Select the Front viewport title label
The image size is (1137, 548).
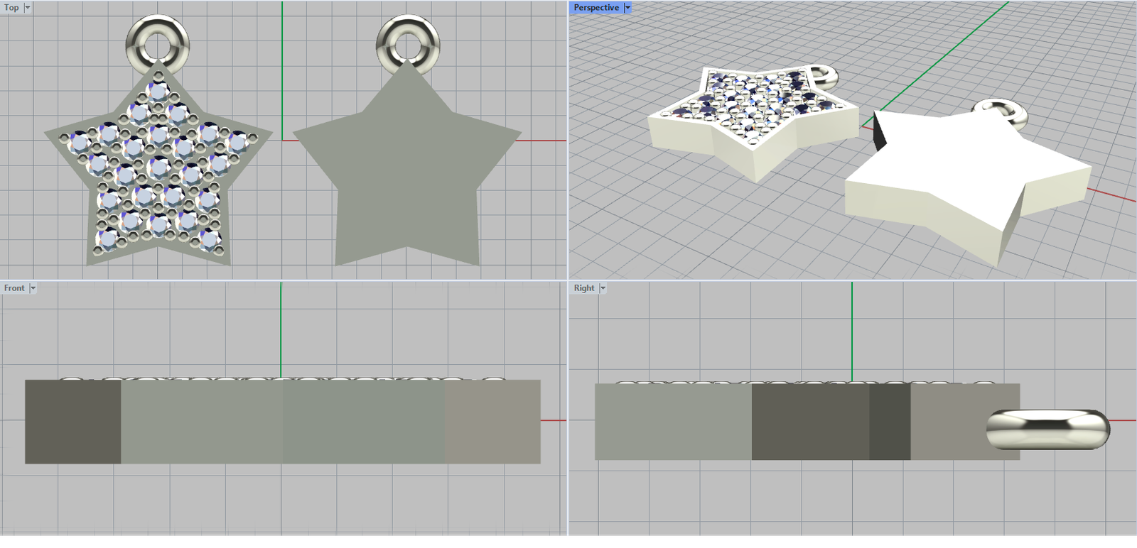[x=14, y=288]
